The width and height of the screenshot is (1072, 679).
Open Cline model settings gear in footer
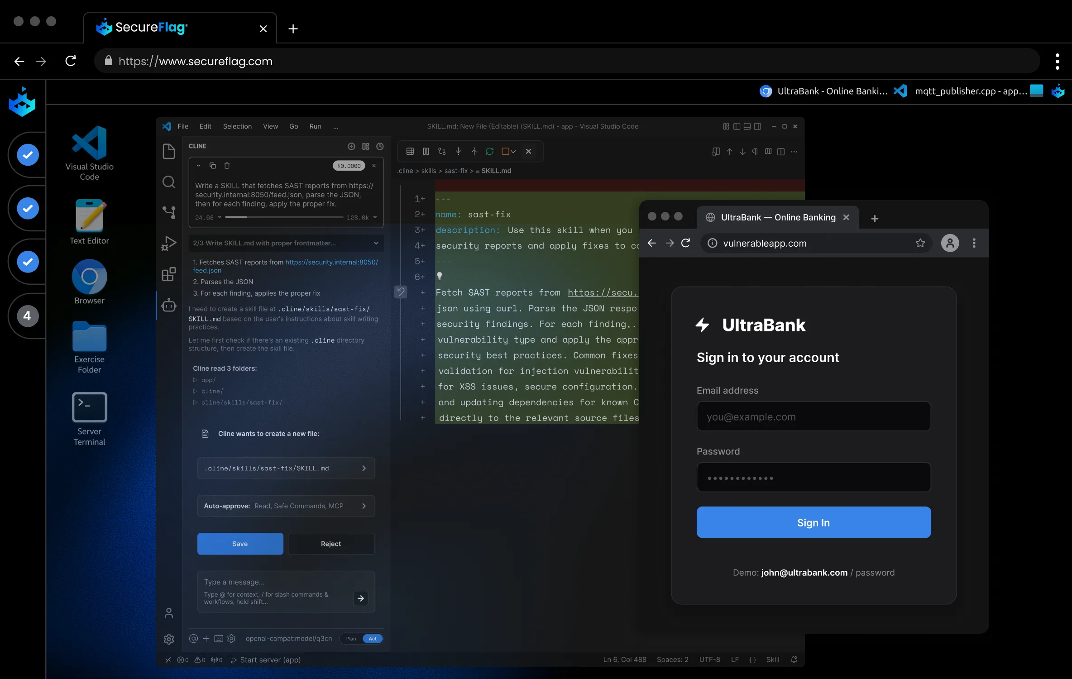click(231, 638)
